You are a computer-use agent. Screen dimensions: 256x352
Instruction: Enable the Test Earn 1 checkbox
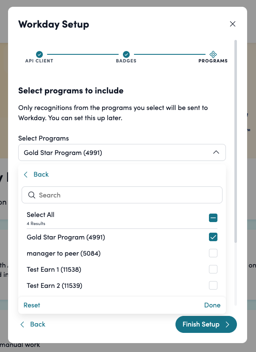point(213,269)
